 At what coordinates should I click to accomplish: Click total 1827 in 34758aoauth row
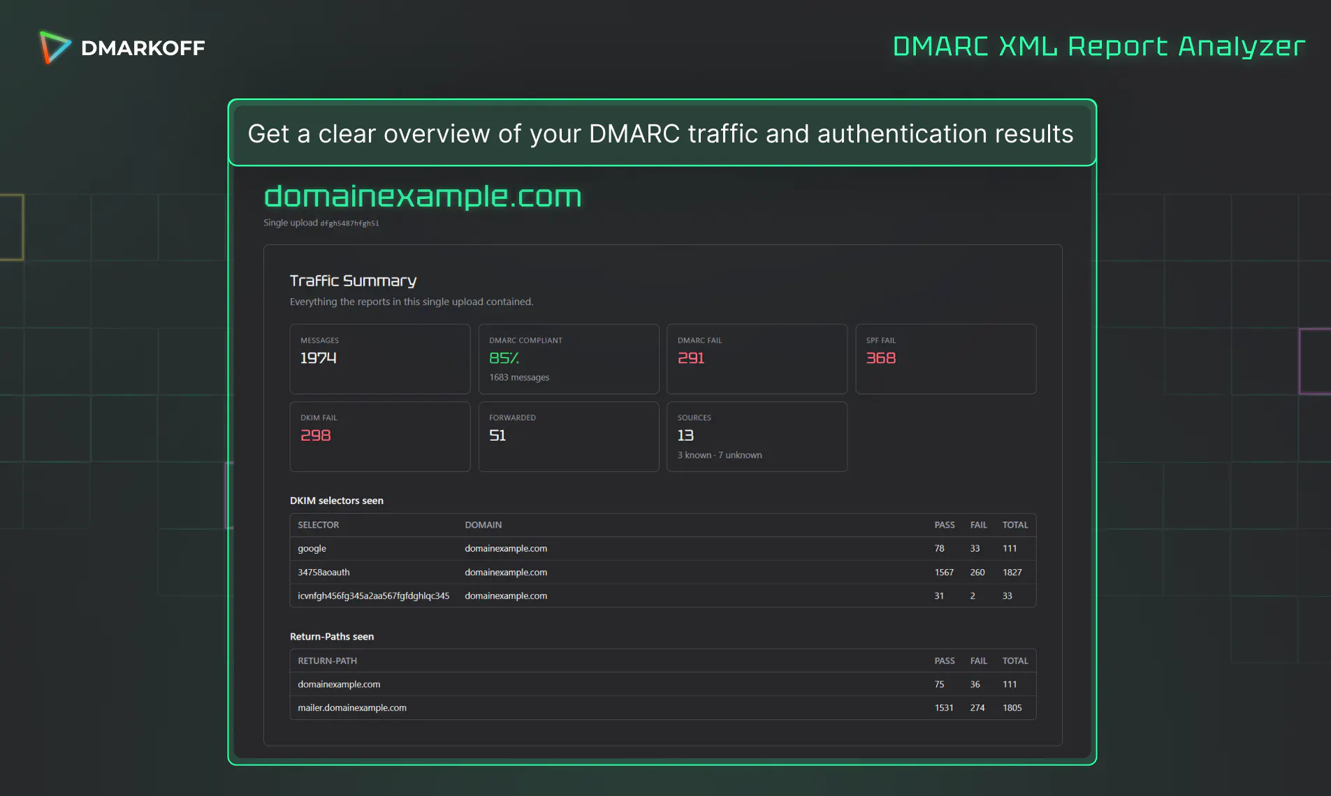tap(1012, 573)
